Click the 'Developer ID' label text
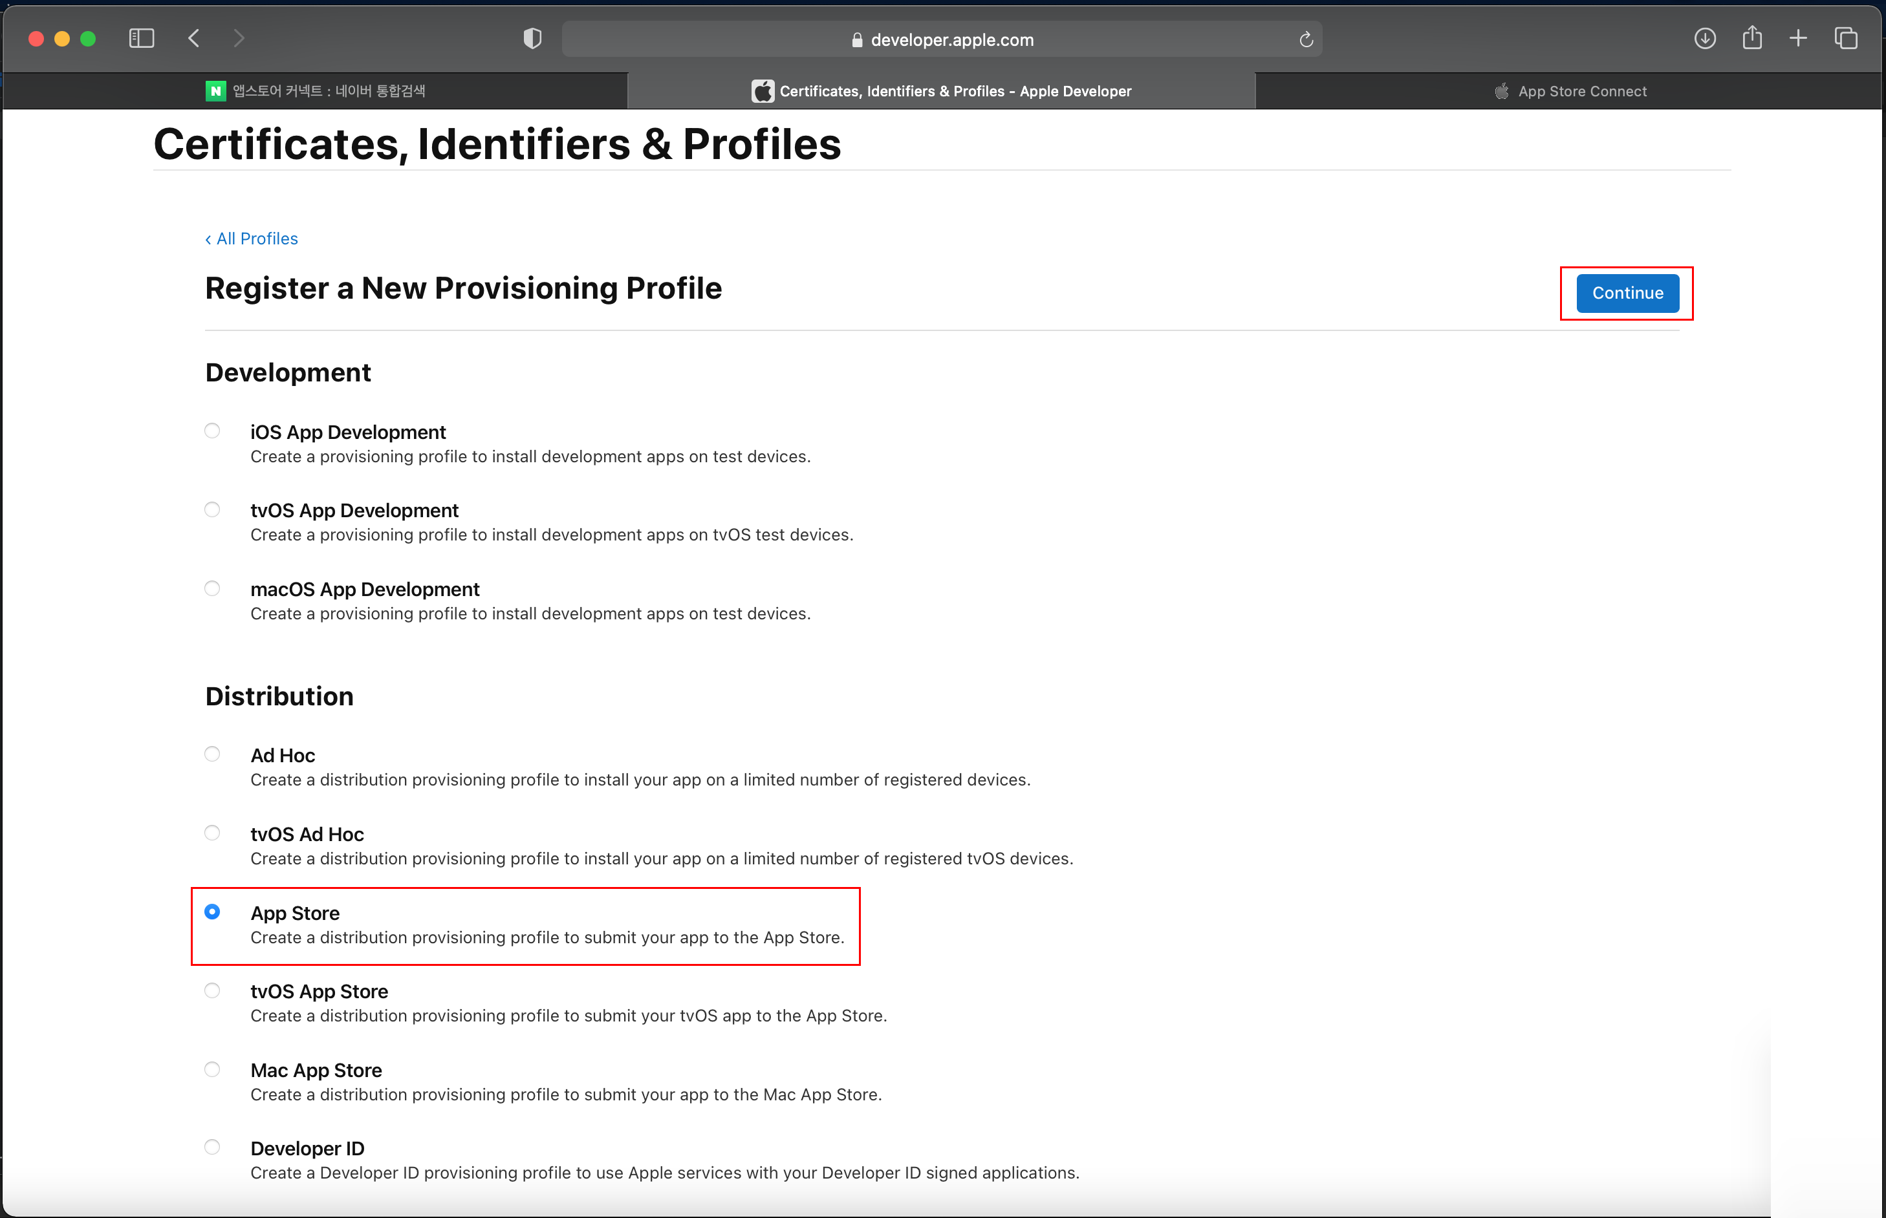Screen dimensions: 1886x1218 (x=308, y=1149)
